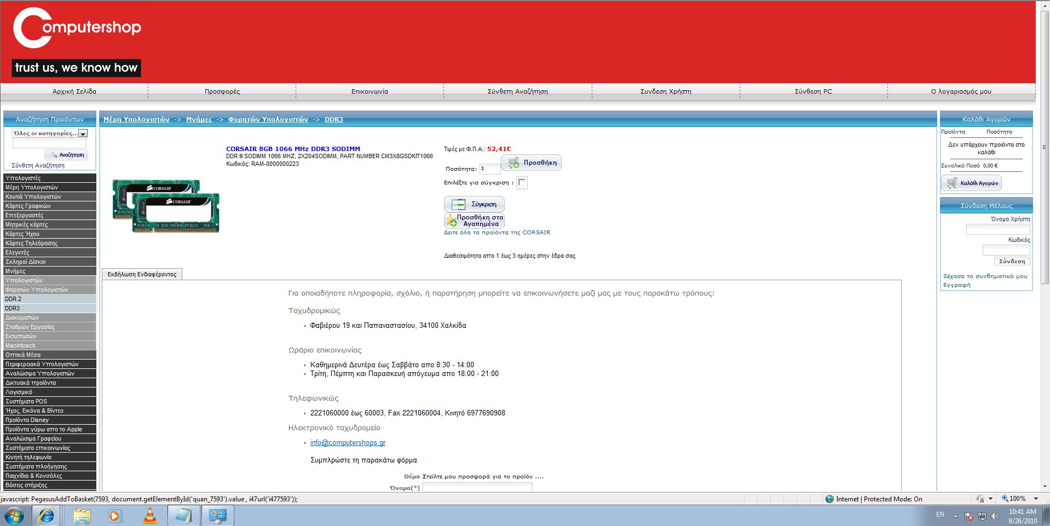This screenshot has height=526, width=1050.
Task: Open Windows Media Player from taskbar
Action: click(116, 516)
